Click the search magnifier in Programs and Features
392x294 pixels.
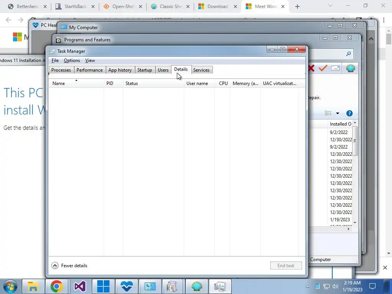348,54
